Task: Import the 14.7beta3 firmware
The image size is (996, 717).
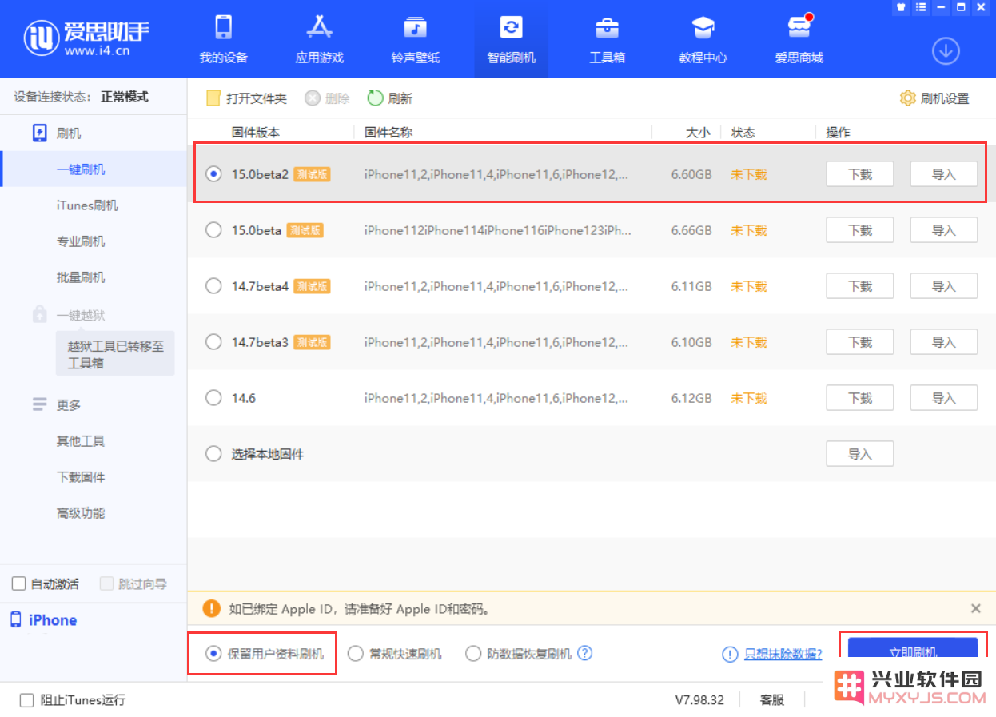Action: click(943, 341)
